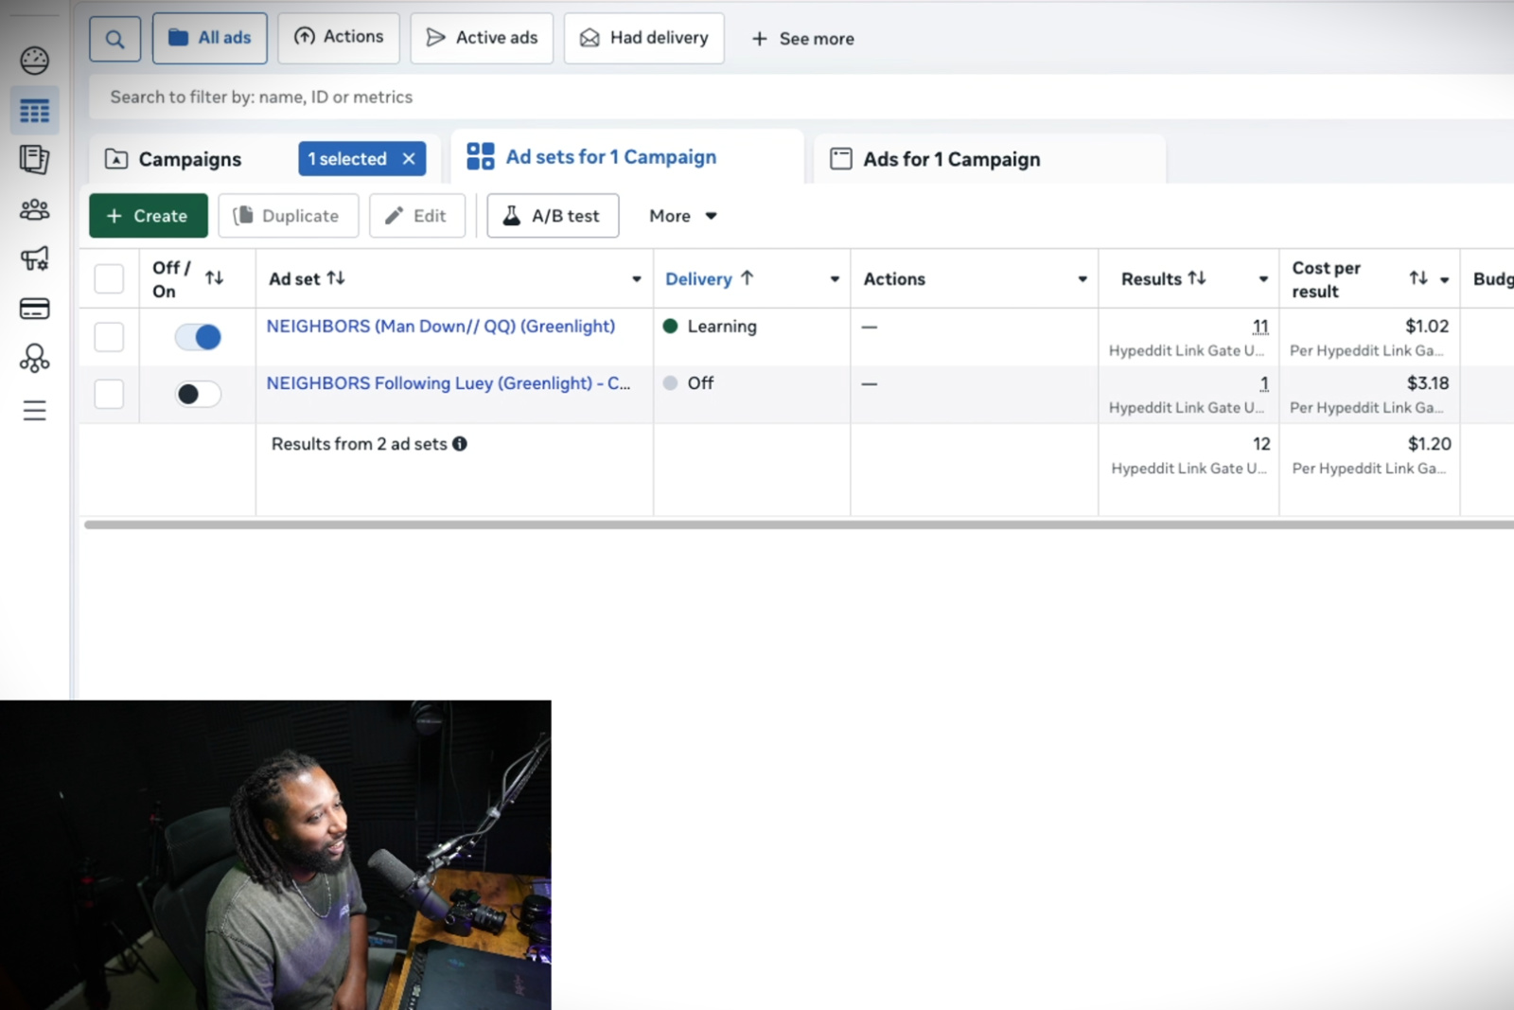The image size is (1514, 1010).
Task: Open the account overview gauge icon
Action: pos(35,61)
